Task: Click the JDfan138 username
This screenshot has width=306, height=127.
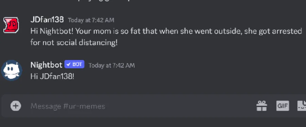Action: point(47,19)
